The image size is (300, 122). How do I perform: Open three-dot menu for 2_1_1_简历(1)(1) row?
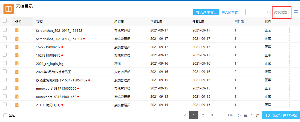point(289,105)
